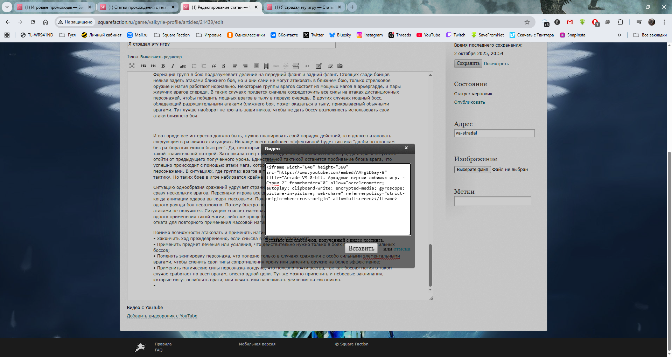The height and width of the screenshot is (357, 672).
Task: Insert a bulleted list
Action: coord(194,66)
